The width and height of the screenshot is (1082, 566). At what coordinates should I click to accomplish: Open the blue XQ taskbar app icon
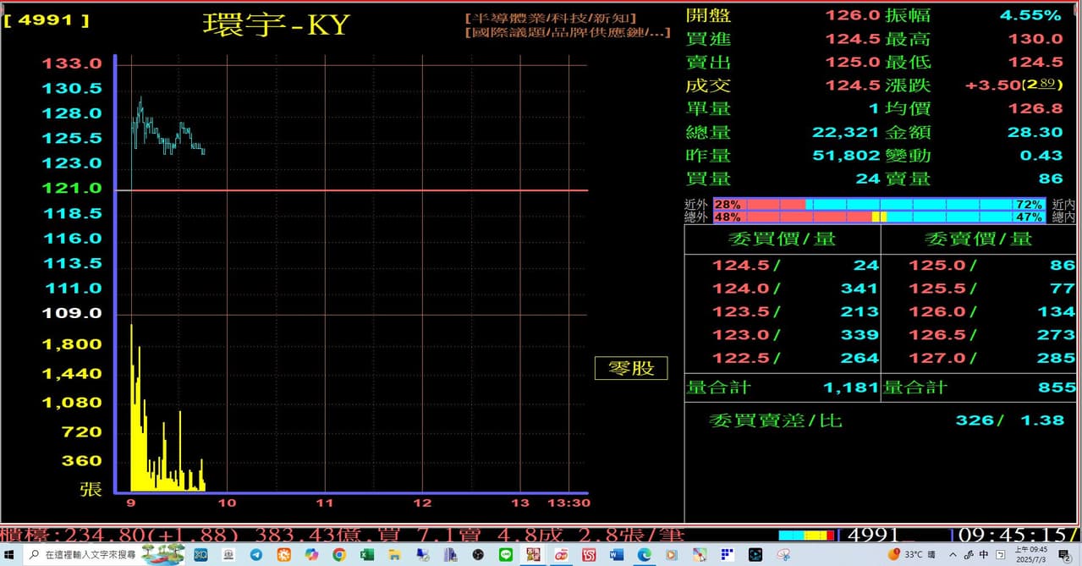click(200, 556)
